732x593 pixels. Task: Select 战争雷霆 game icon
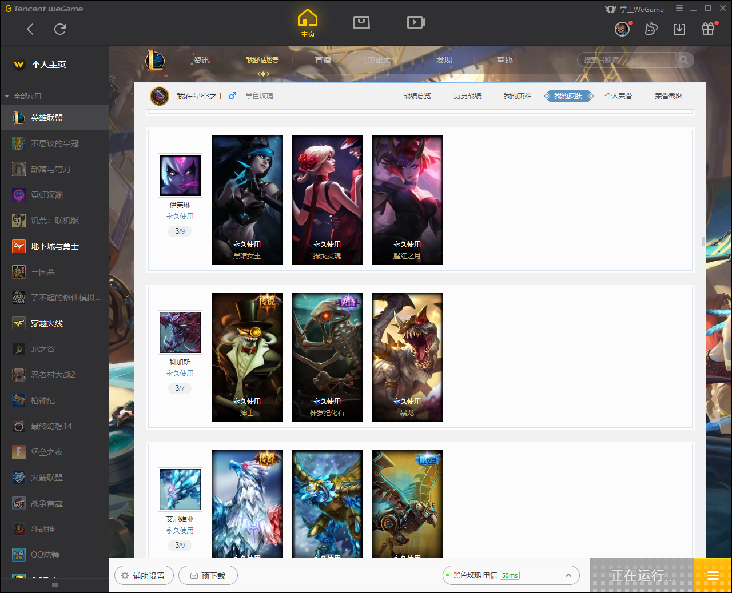pyautogui.click(x=19, y=503)
